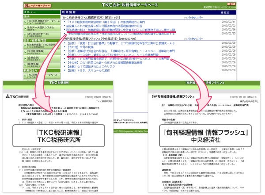The image size is (265, 195).
Task: Click the circular logo in 情報フラッシュ popup
Action: pos(153,96)
